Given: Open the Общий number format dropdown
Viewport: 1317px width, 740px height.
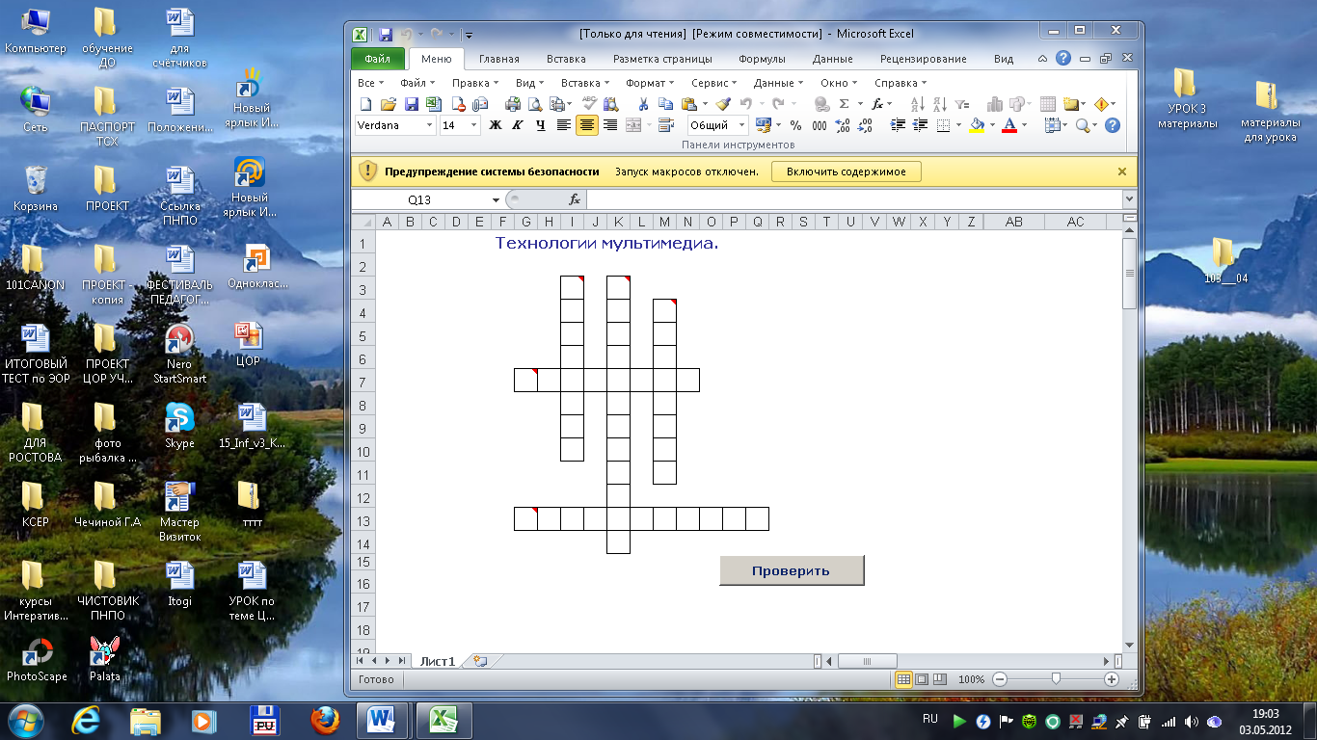Looking at the screenshot, I should [x=741, y=125].
